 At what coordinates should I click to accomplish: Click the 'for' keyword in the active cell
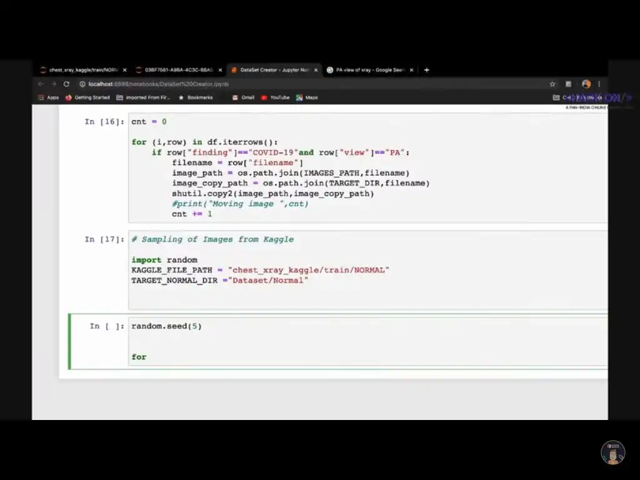(139, 357)
